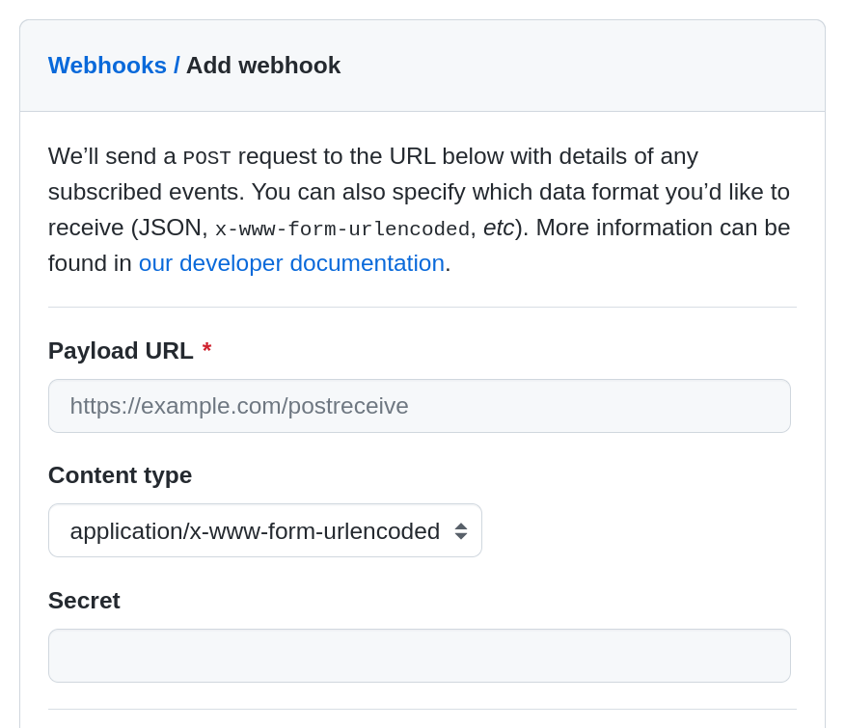Image resolution: width=845 pixels, height=728 pixels.
Task: Select the Payload URL field label
Action: point(120,350)
